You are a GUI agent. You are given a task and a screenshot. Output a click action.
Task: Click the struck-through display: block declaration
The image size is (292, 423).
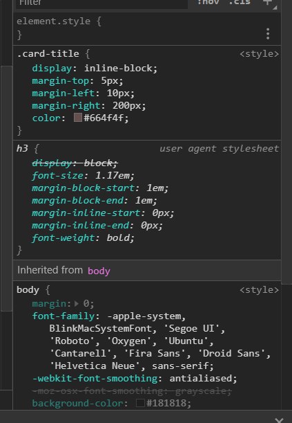pyautogui.click(x=75, y=163)
